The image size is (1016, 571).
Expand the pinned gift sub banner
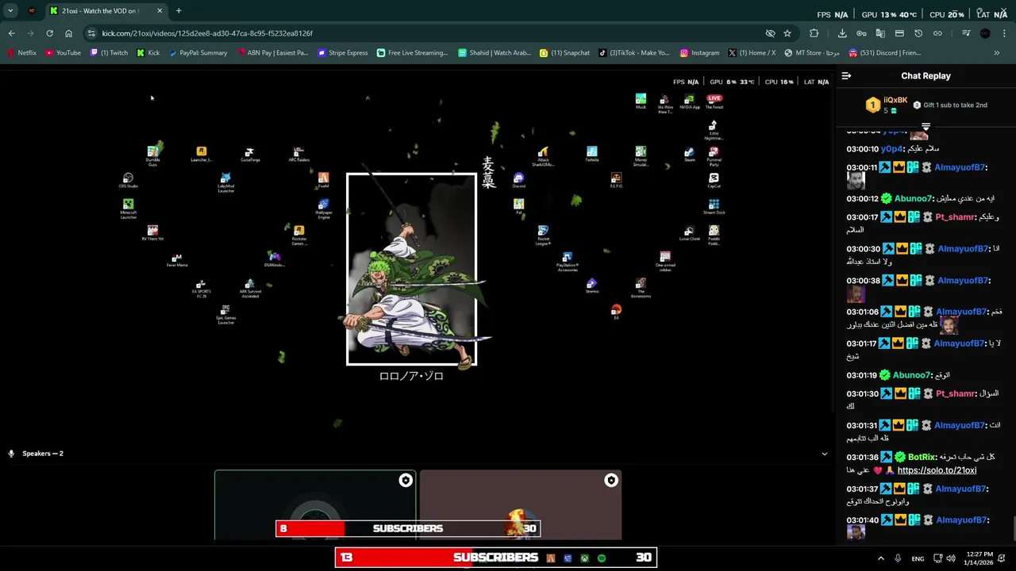pyautogui.click(x=926, y=126)
